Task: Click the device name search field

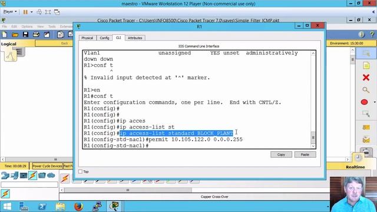Action: pos(29,184)
